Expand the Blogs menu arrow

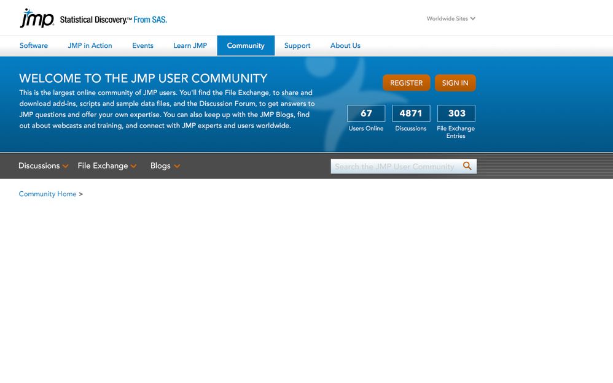click(x=177, y=166)
